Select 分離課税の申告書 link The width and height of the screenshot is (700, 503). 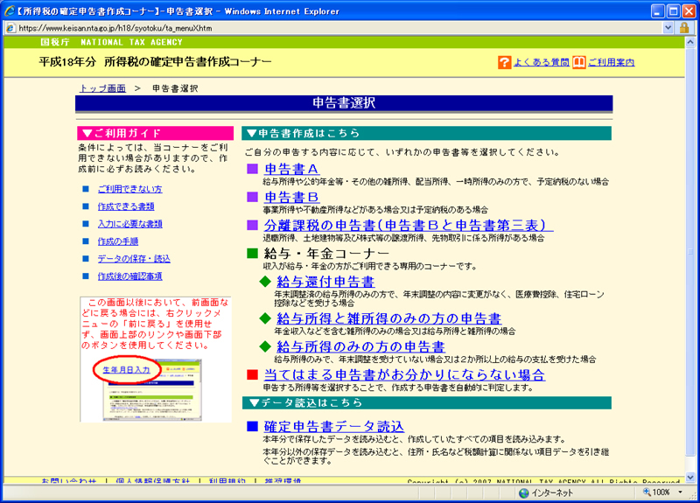tap(409, 226)
